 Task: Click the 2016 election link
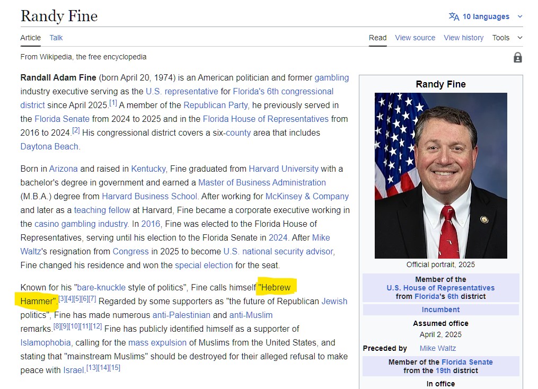[x=151, y=224]
